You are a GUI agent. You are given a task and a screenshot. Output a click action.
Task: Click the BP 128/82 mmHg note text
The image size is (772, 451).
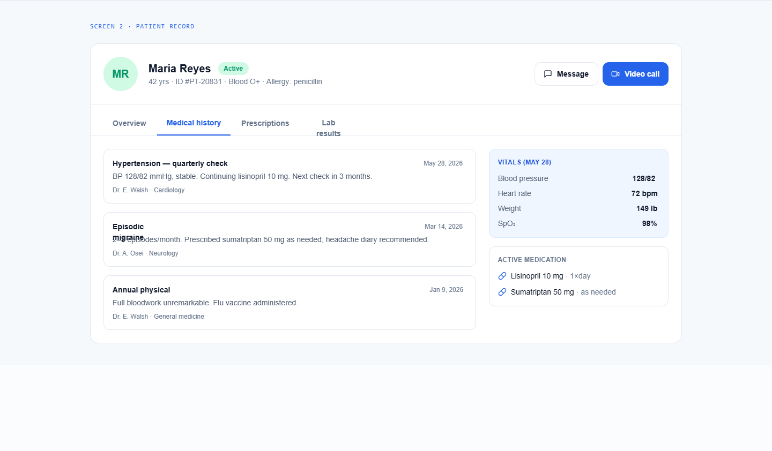pos(242,176)
